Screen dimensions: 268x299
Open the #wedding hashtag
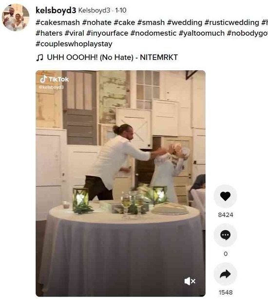pyautogui.click(x=184, y=22)
